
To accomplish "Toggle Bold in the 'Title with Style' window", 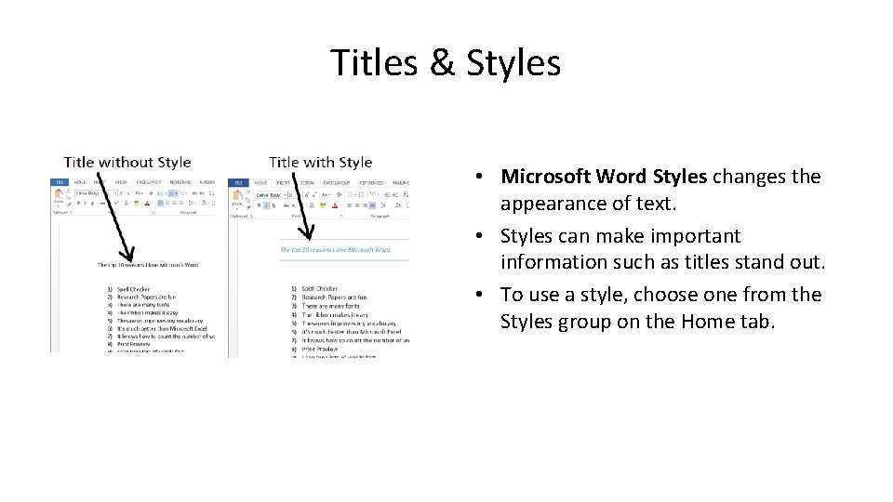I will tap(260, 205).
